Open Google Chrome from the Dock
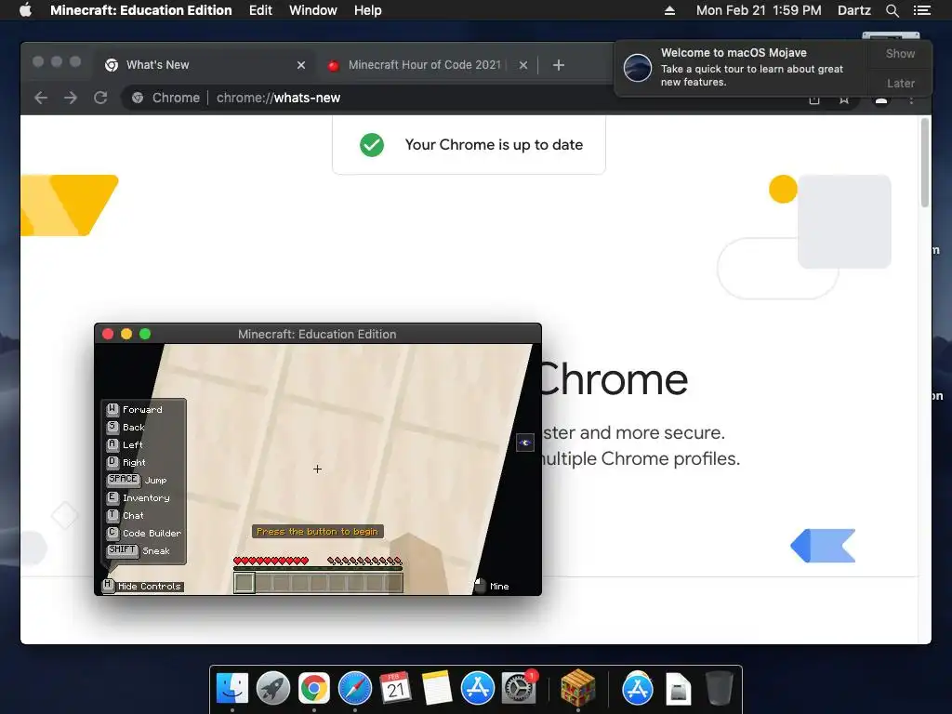 (x=314, y=688)
